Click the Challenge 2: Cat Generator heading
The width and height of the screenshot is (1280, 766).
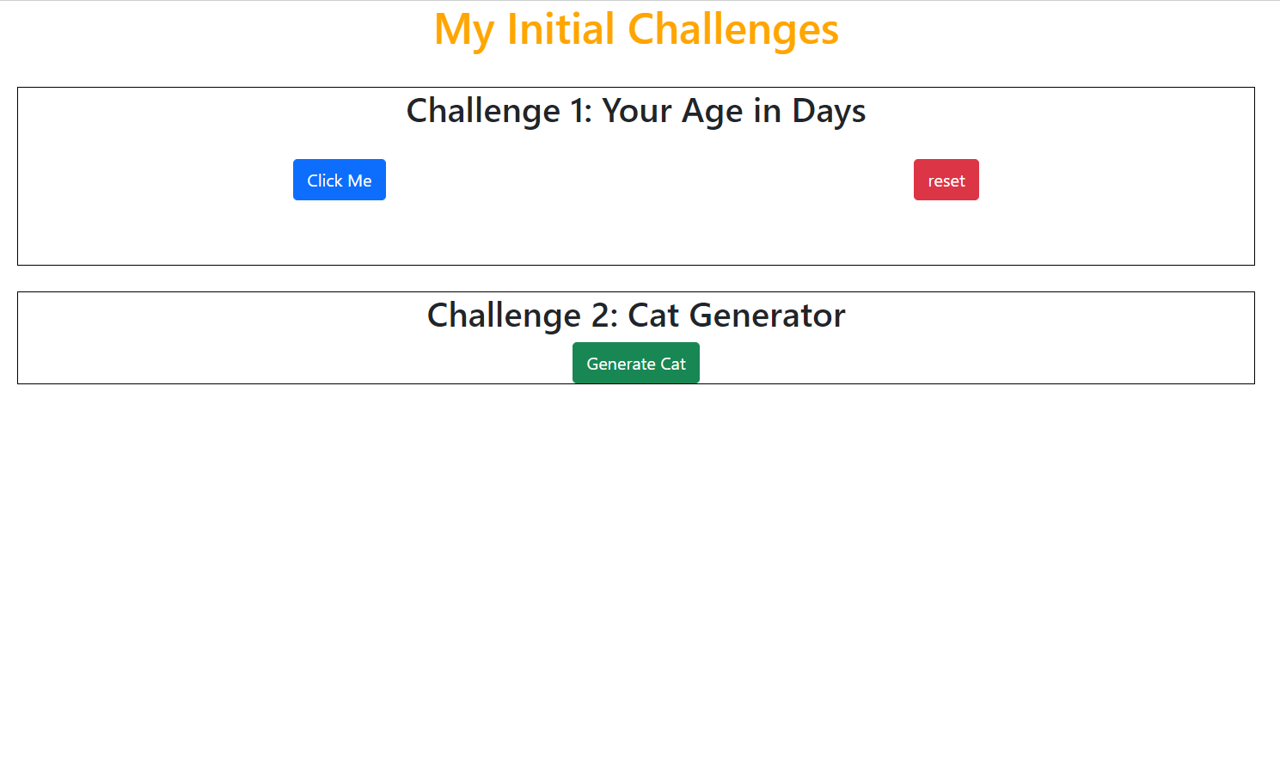point(635,315)
